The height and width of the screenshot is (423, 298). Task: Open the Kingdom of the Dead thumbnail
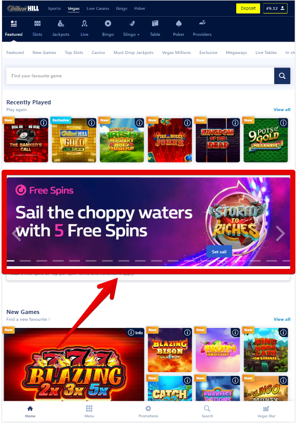[x=218, y=140]
